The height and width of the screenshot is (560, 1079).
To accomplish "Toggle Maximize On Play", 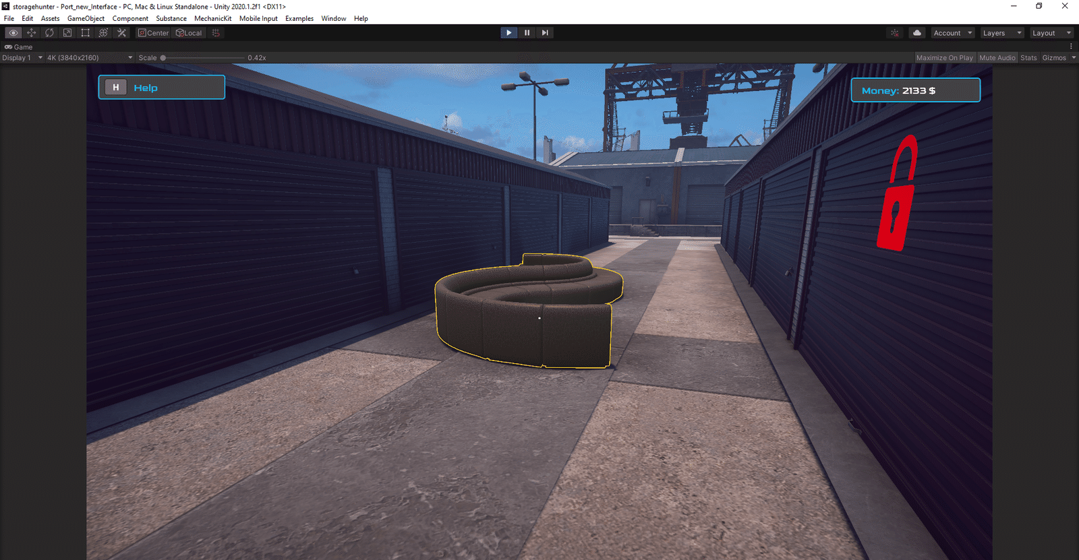I will click(x=944, y=58).
